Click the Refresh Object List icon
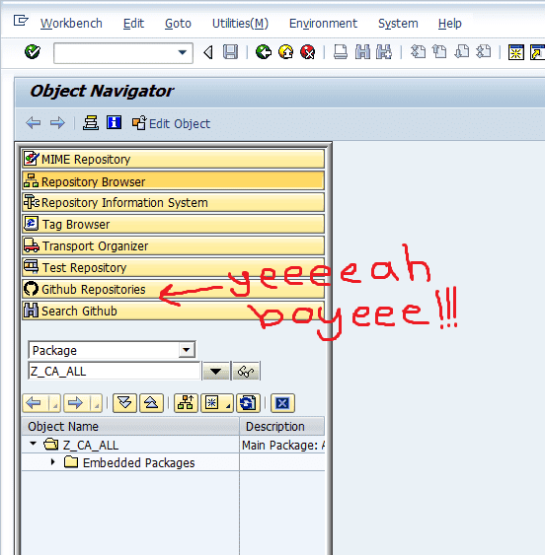The height and width of the screenshot is (555, 545). [x=248, y=403]
